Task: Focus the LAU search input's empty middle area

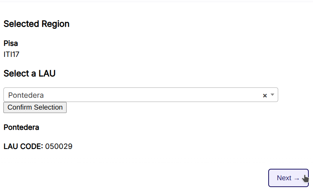Action: pos(153,95)
